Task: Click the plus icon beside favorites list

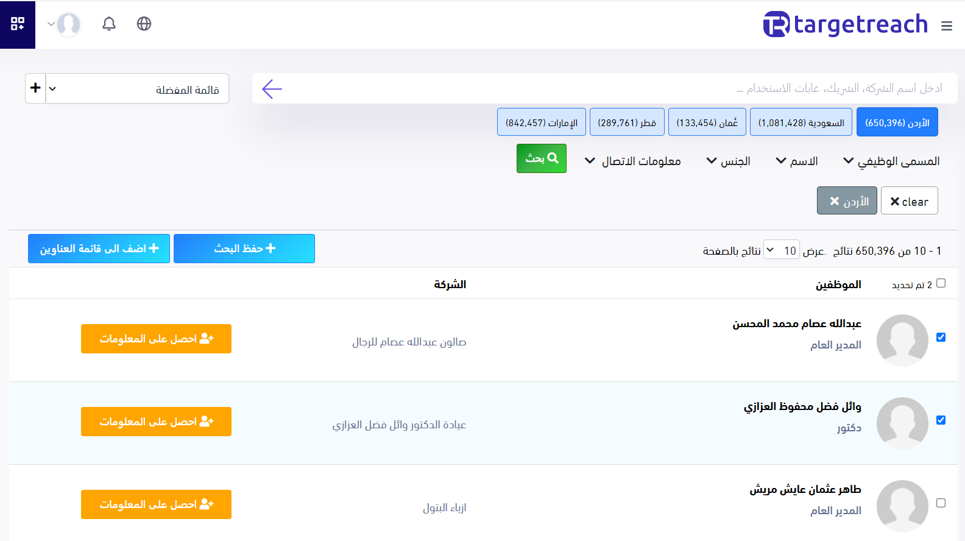Action: [35, 88]
